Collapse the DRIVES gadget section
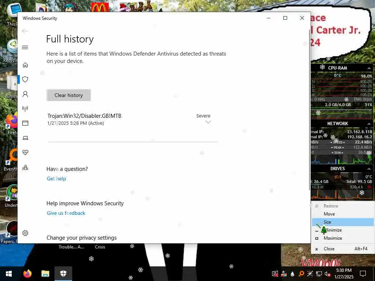This screenshot has width=375, height=281. coord(369,169)
